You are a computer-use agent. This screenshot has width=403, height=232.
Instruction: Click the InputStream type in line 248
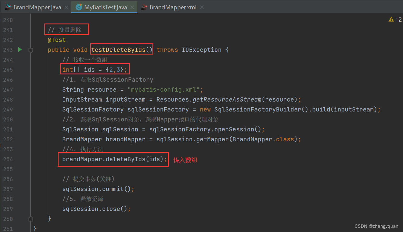82,99
